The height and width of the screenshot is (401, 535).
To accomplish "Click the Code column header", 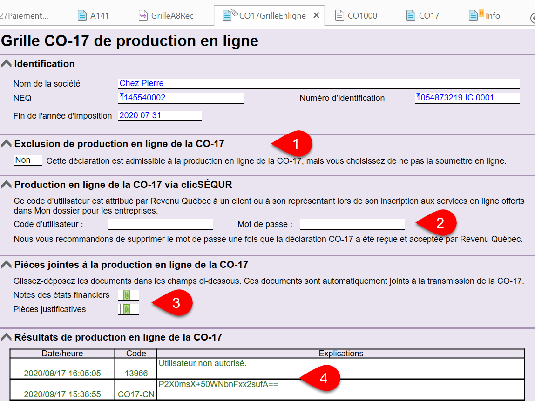I will [x=136, y=354].
